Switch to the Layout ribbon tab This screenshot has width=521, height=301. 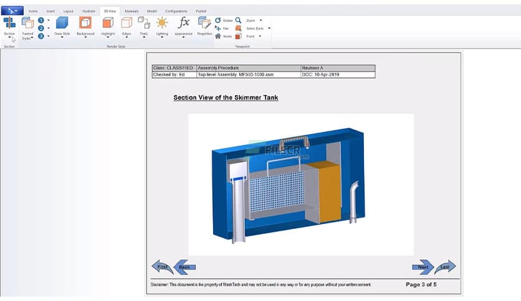(68, 11)
